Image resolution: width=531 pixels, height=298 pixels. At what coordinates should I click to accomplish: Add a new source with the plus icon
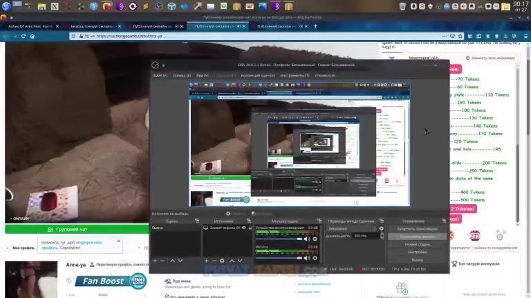click(207, 261)
